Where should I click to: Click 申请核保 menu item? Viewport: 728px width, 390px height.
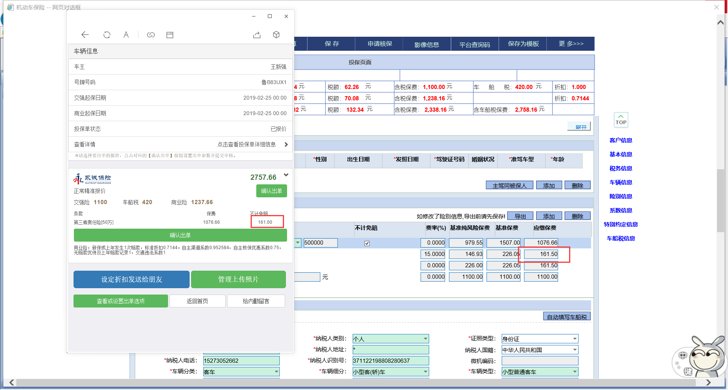click(x=380, y=44)
